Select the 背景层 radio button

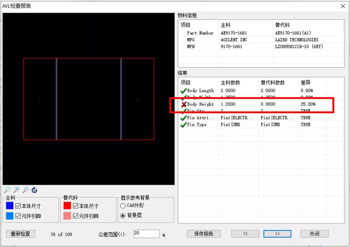click(x=123, y=216)
